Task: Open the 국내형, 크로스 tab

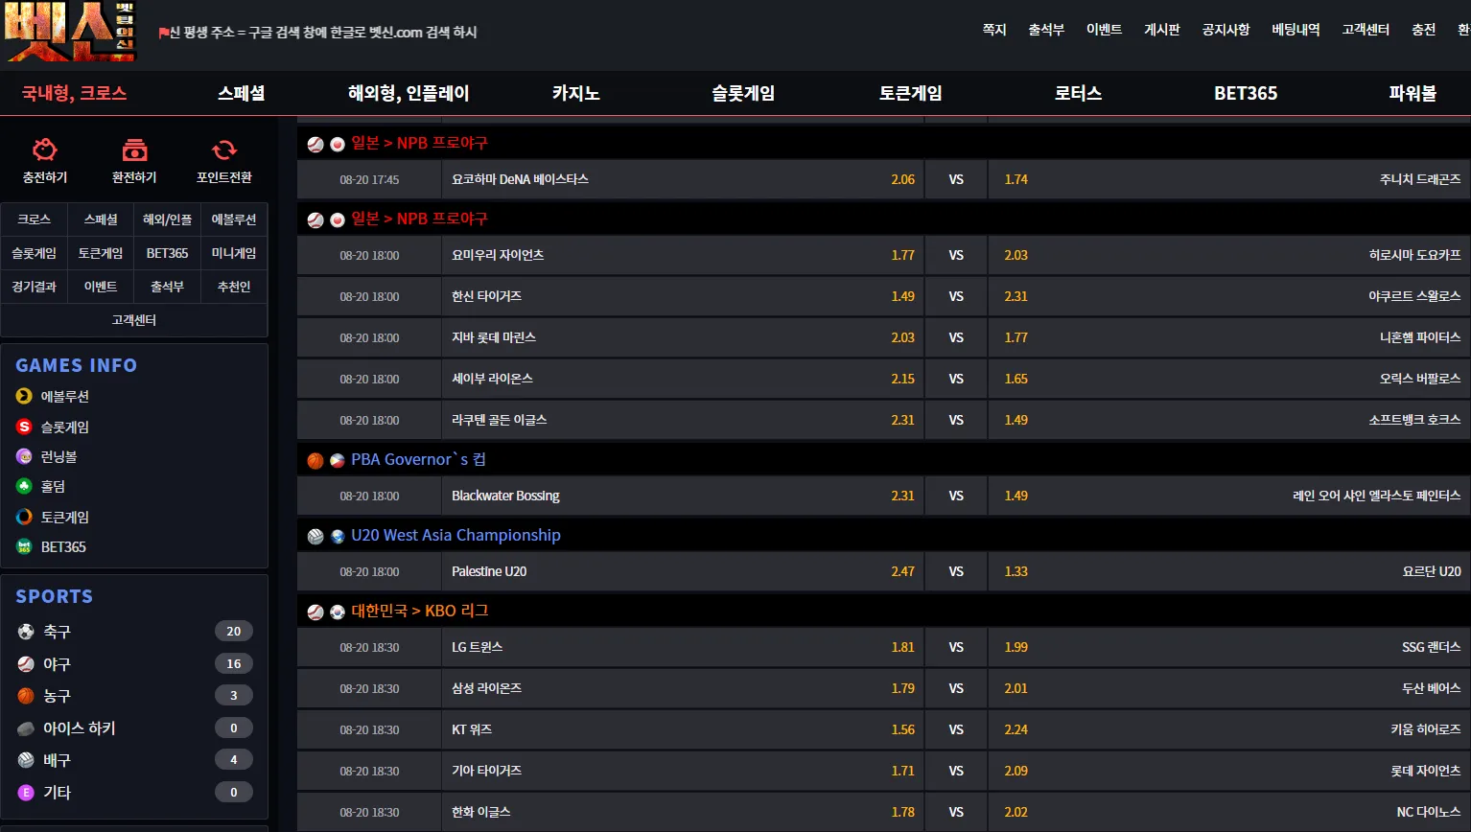Action: [75, 93]
